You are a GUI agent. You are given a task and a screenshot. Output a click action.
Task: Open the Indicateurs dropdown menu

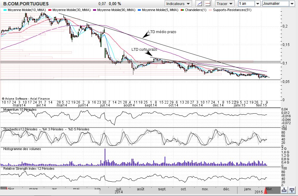(178, 4)
